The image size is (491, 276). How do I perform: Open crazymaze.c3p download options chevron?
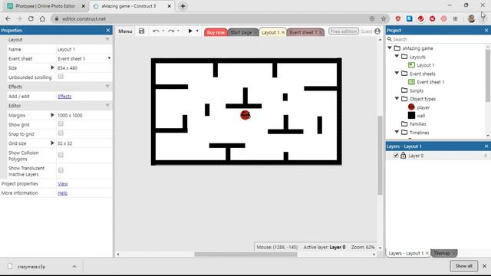click(74, 266)
